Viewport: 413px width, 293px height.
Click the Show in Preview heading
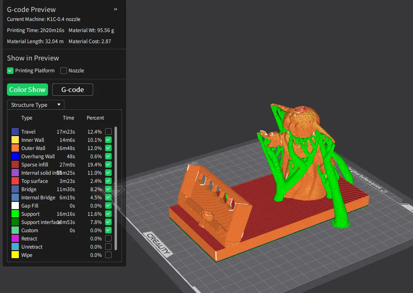coord(33,58)
